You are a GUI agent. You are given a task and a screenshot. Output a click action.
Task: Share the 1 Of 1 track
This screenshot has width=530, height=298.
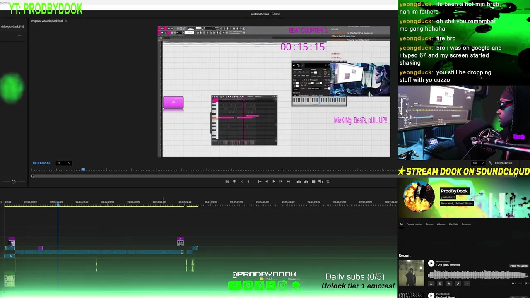pos(431,284)
